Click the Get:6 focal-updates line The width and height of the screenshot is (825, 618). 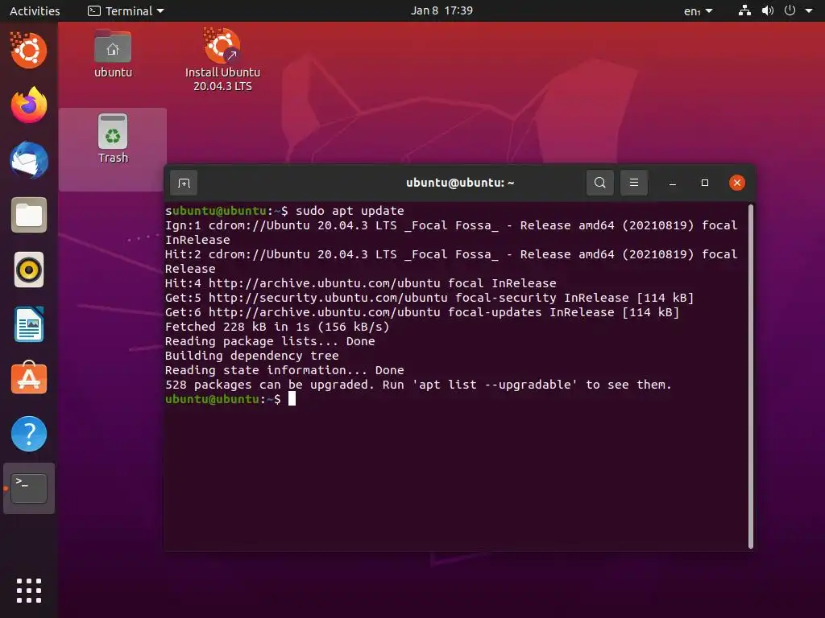click(422, 312)
